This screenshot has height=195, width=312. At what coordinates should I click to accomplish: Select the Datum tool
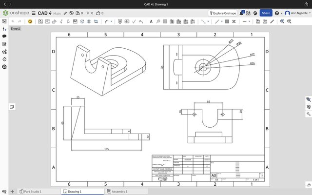click(120, 21)
